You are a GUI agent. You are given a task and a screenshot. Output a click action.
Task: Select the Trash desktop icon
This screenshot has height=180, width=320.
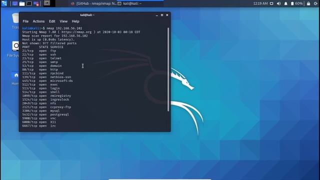click(x=15, y=21)
